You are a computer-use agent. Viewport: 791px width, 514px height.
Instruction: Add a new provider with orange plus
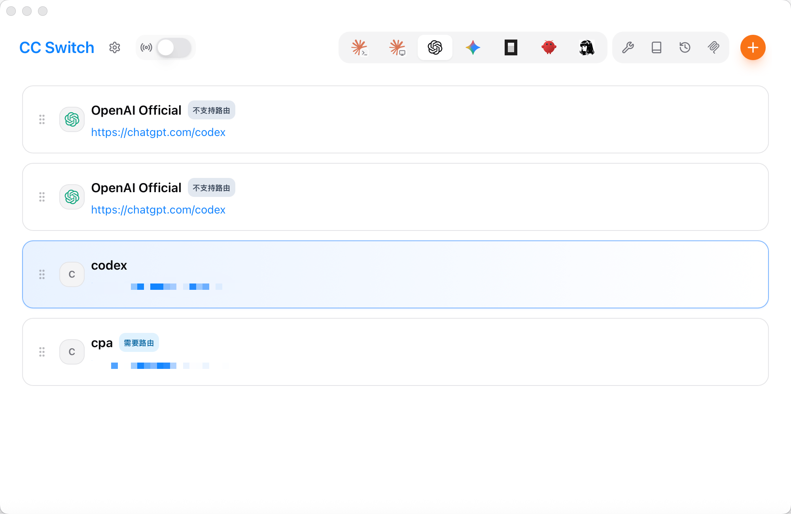[753, 47]
